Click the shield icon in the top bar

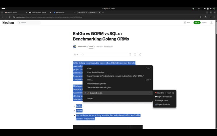click(x=193, y=9)
